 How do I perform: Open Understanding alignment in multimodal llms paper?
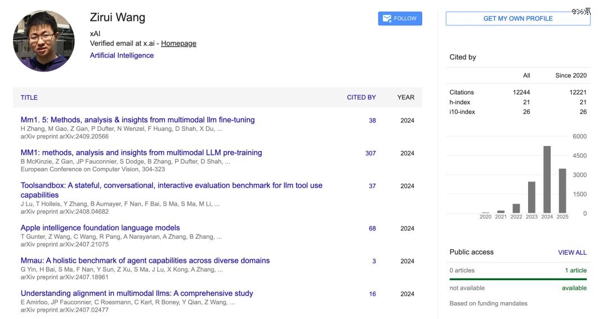tap(136, 294)
